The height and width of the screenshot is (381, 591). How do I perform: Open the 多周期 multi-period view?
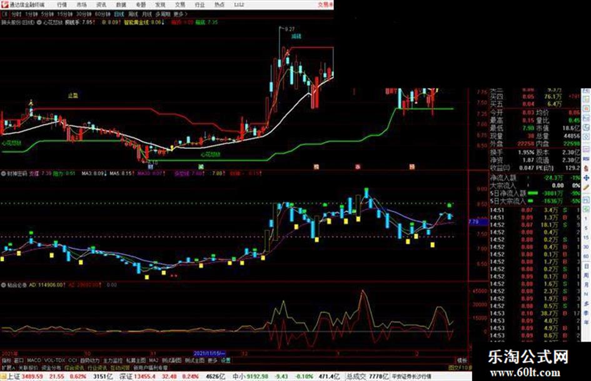pyautogui.click(x=163, y=14)
